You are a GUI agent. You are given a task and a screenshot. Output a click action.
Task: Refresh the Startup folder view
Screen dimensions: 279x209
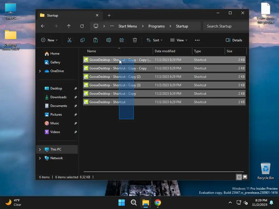[x=82, y=26]
